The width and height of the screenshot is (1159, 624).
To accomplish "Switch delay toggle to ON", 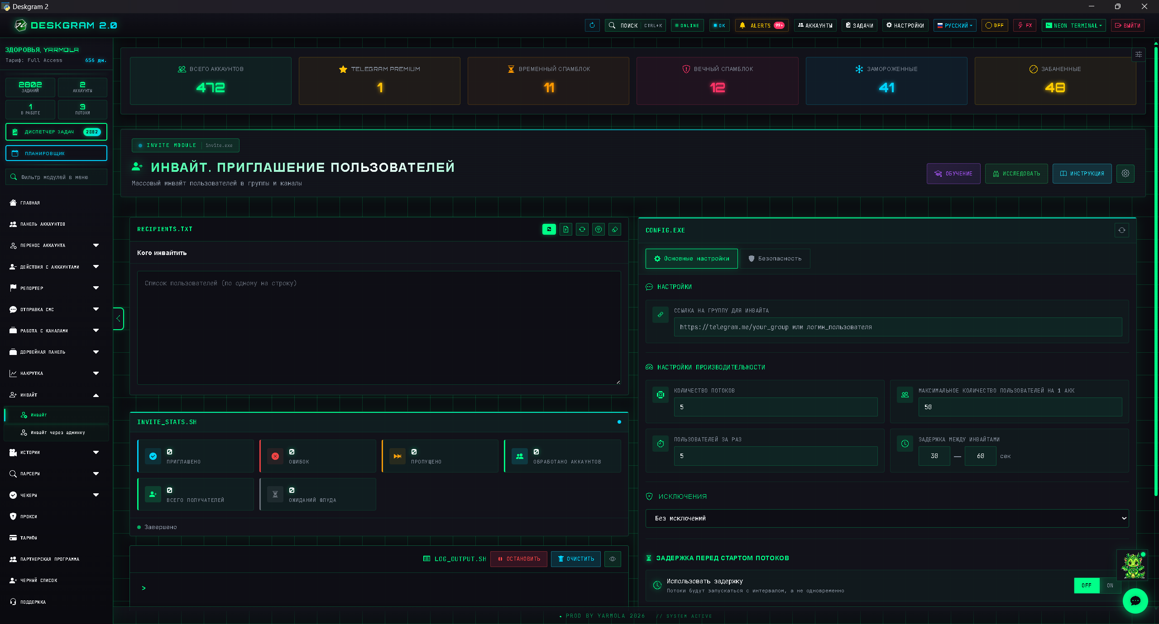I will pyautogui.click(x=1110, y=585).
